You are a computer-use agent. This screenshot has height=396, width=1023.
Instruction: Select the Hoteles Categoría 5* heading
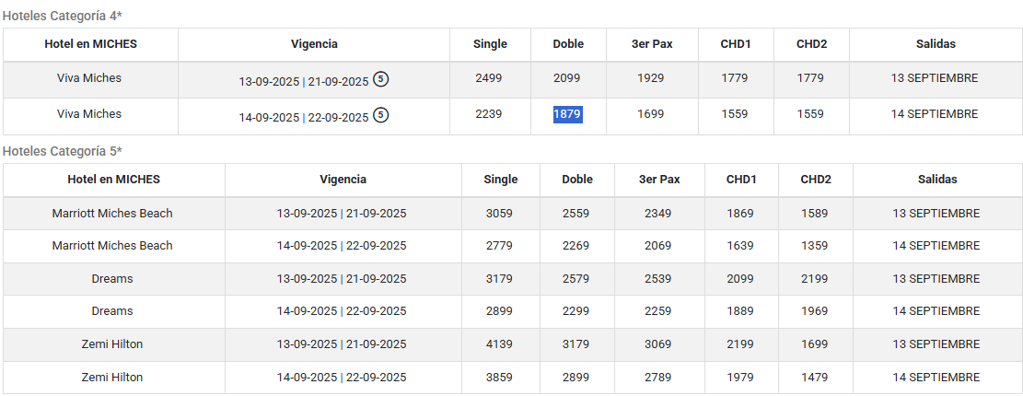point(62,151)
